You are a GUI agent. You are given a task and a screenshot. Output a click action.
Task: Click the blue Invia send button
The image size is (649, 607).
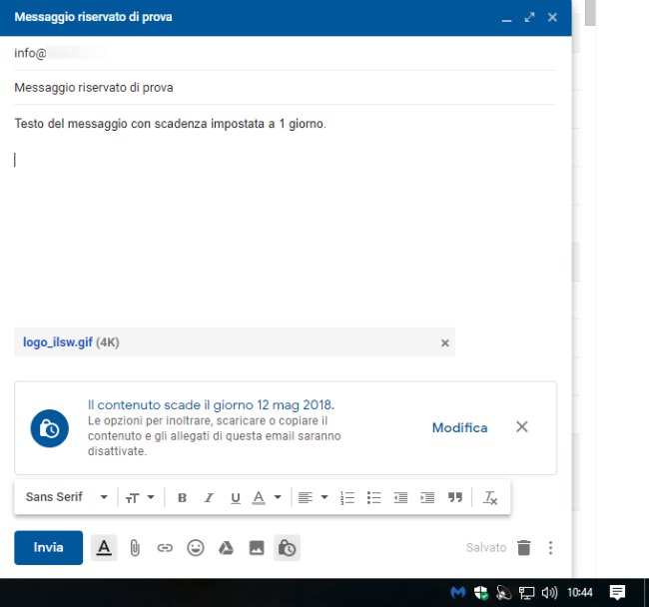click(x=49, y=547)
